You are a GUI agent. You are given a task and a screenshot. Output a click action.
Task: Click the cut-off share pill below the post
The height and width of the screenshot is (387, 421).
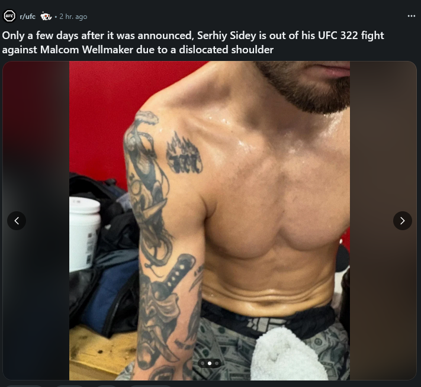(x=150, y=386)
